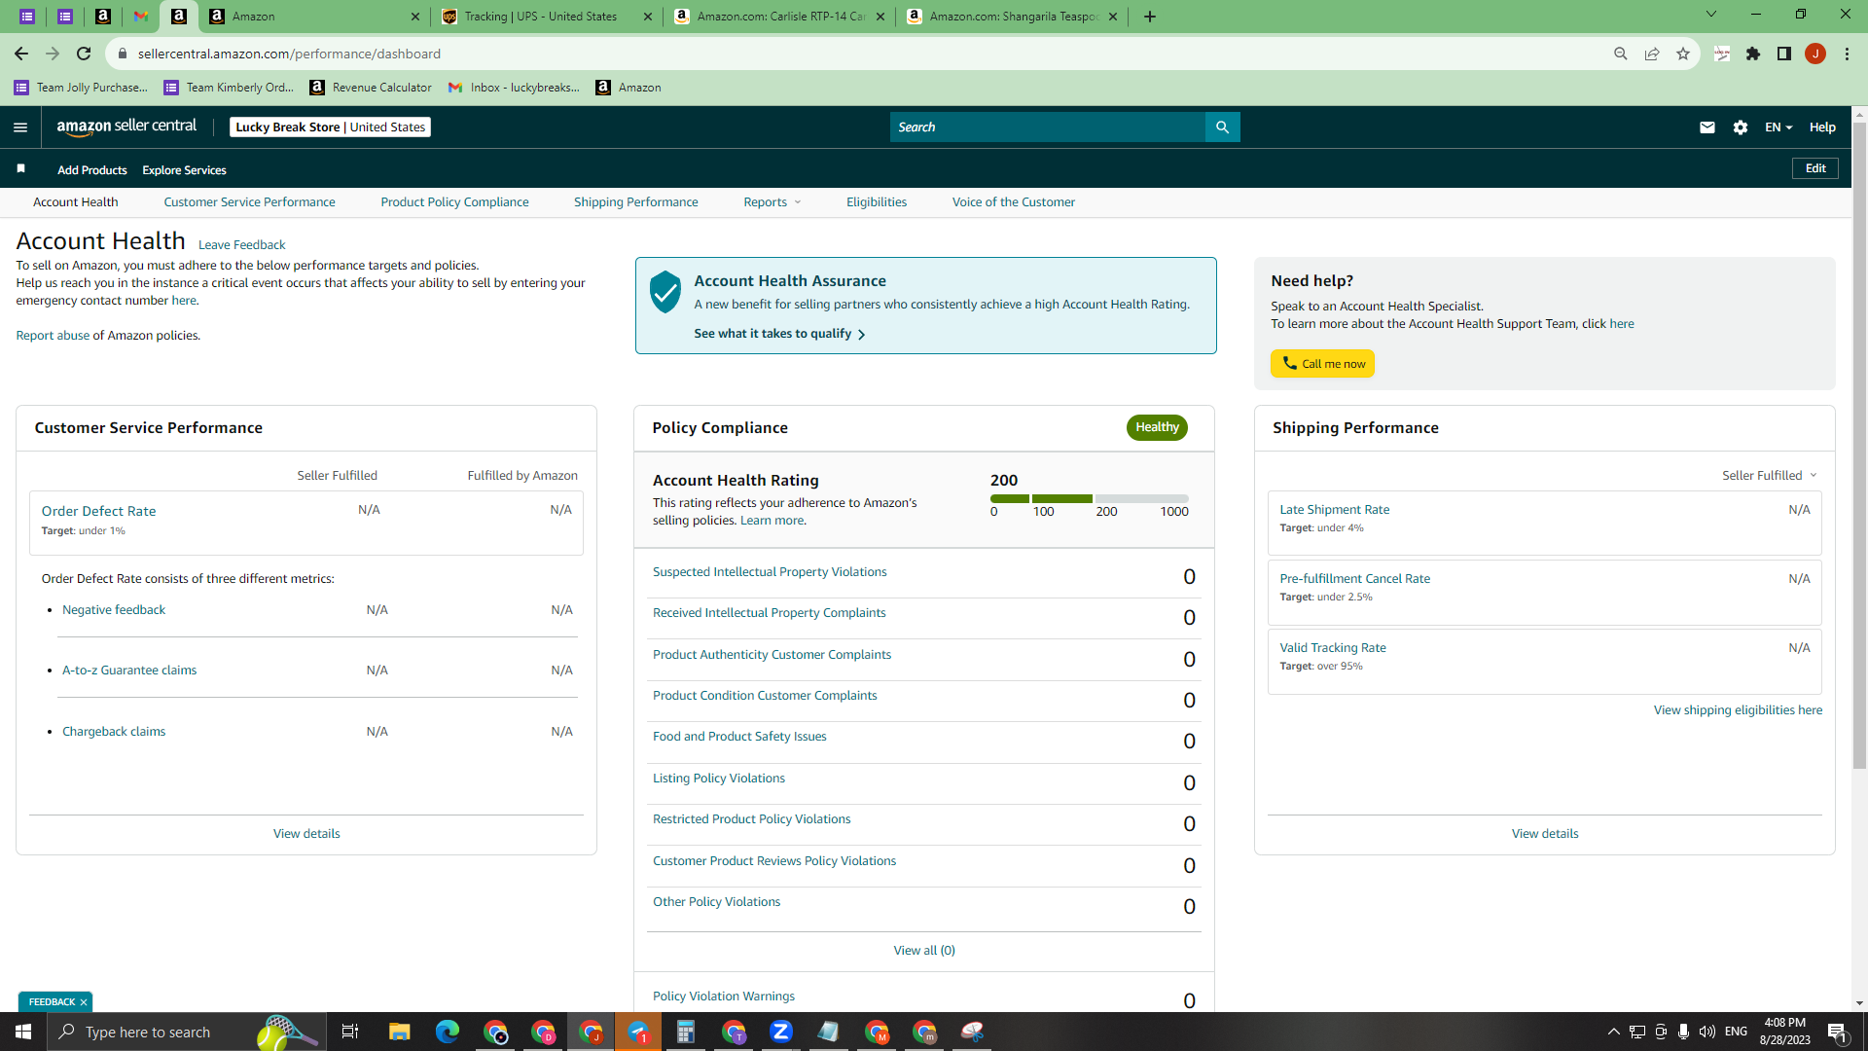Image resolution: width=1868 pixels, height=1051 pixels.
Task: Go to Shipping Performance tab
Action: click(x=636, y=202)
